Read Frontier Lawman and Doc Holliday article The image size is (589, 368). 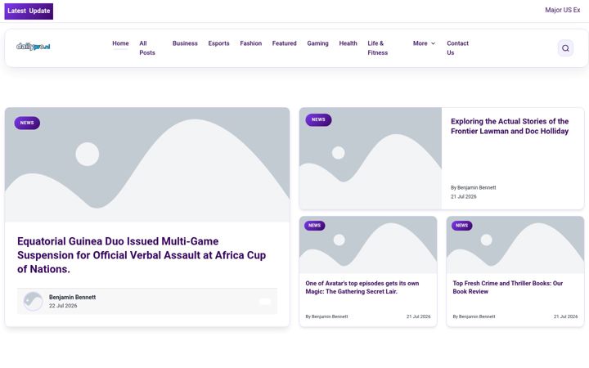(x=510, y=126)
